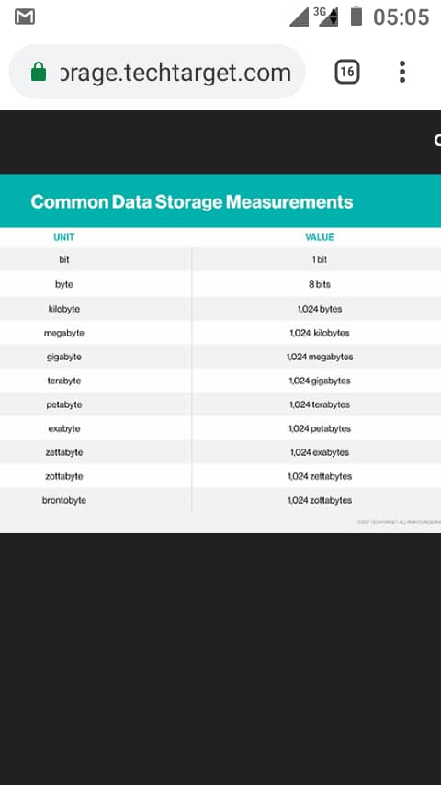Open the Gmail notification icon
This screenshot has height=785, width=441.
click(x=25, y=17)
